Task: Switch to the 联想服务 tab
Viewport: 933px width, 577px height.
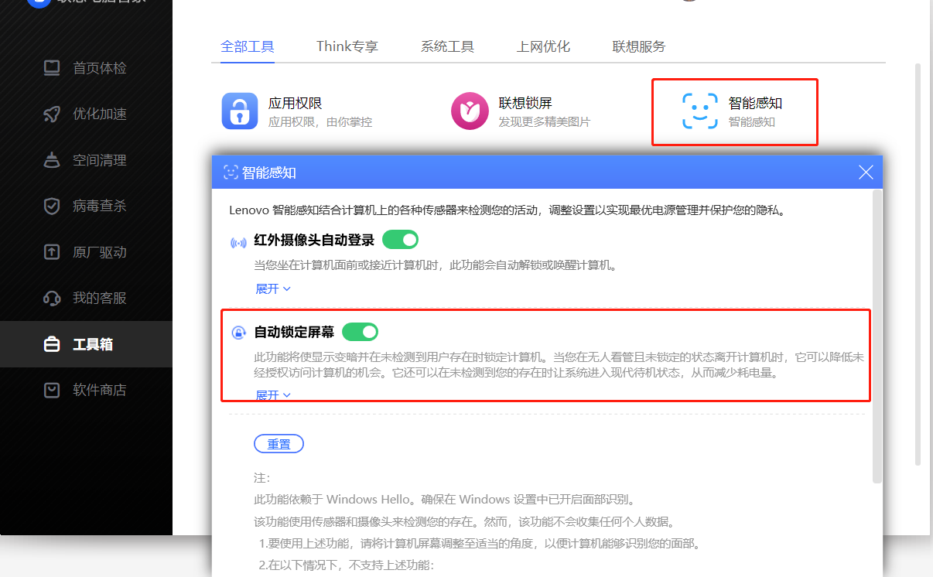Action: click(639, 46)
